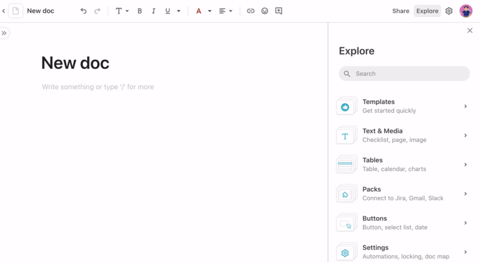
Task: Click the Text & Media T icon
Action: (346, 136)
